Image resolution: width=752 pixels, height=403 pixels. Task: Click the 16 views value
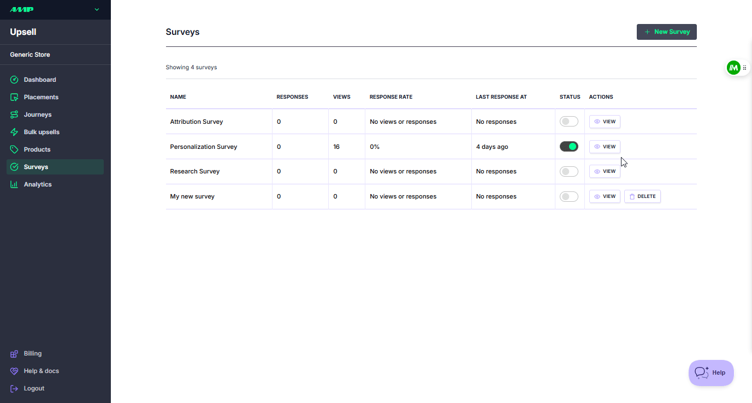(336, 147)
